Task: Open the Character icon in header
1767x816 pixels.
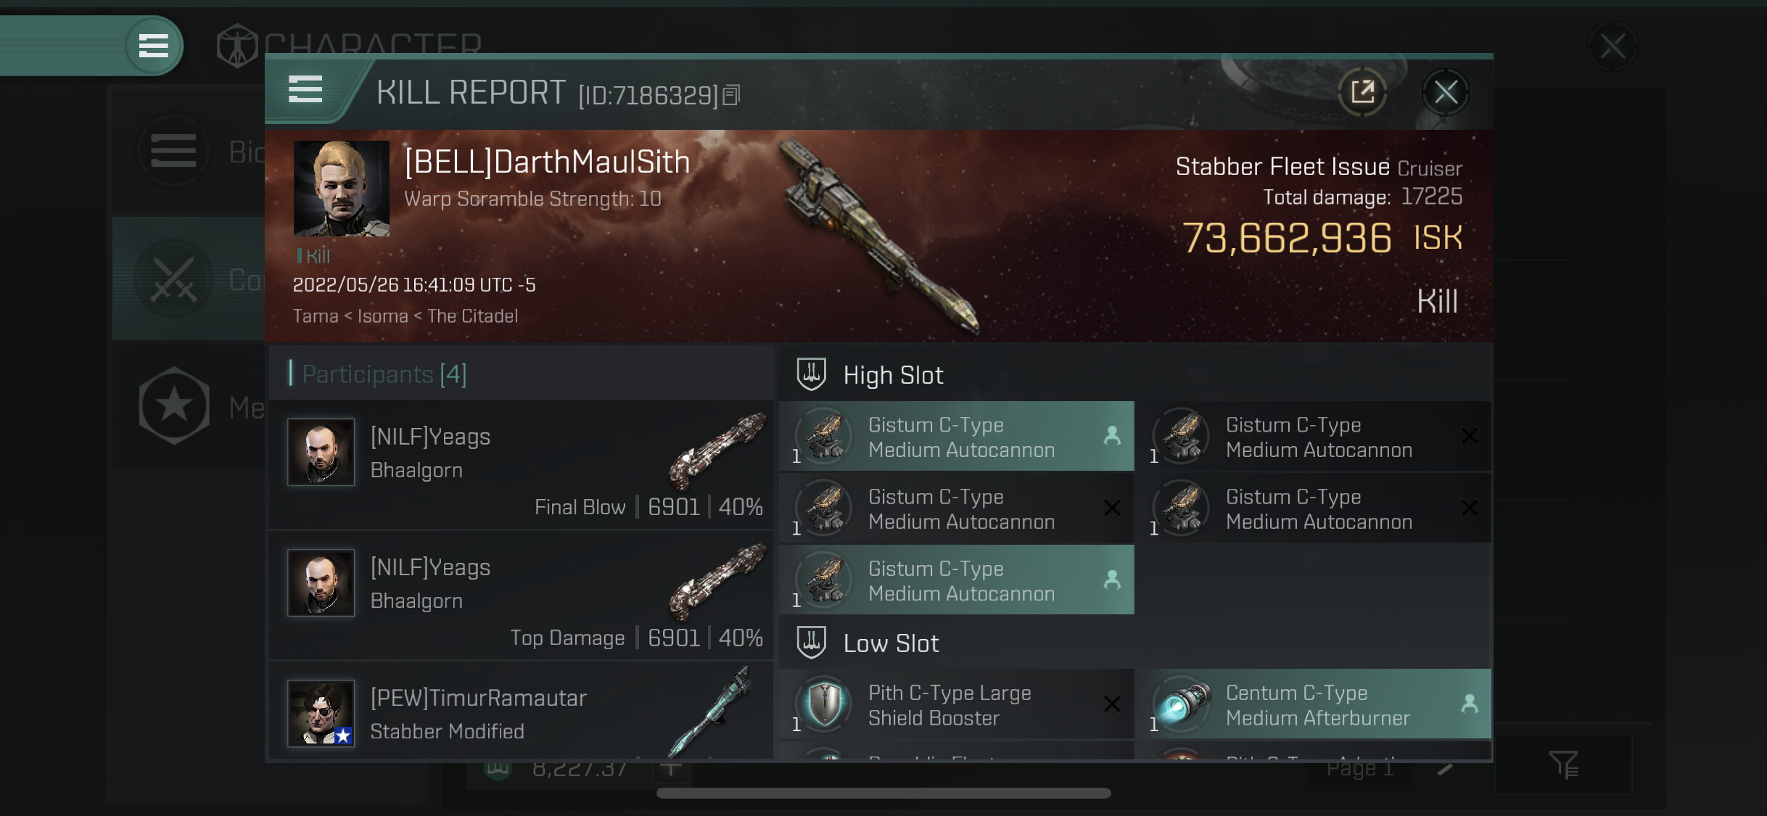Action: [236, 46]
